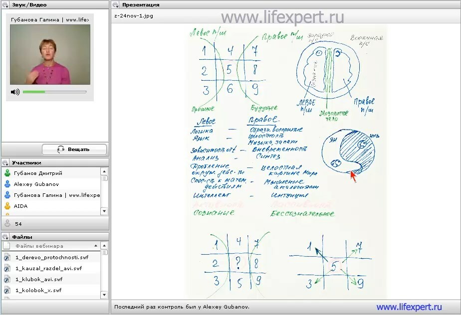Viewport: 461px width, 315px height.
Task: Open the www.lifexpert.ru link at bottom right
Action: click(x=409, y=307)
